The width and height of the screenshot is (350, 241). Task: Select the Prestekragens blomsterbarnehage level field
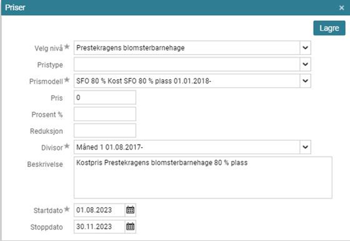point(186,48)
